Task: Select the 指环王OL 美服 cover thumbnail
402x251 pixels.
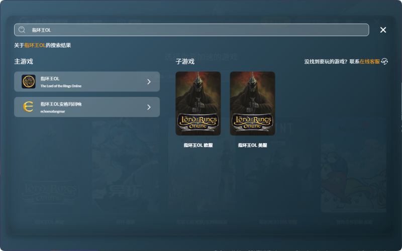Action: [x=253, y=103]
